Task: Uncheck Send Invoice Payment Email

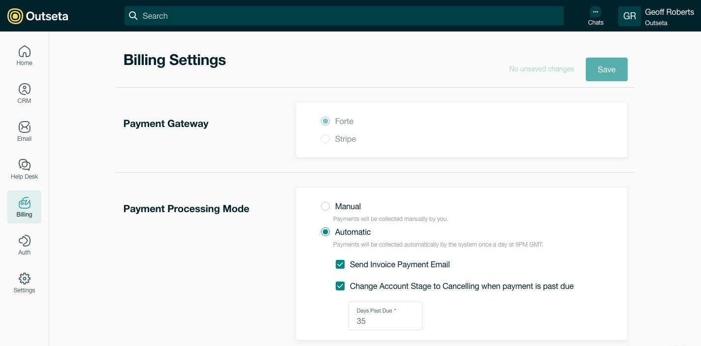Action: [x=340, y=264]
